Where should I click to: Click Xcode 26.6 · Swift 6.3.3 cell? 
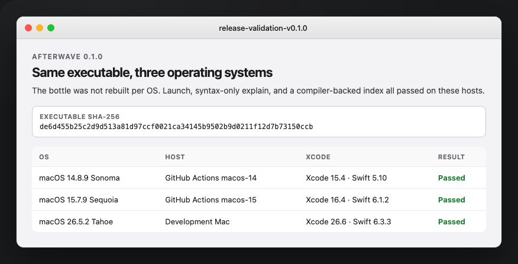[x=348, y=221]
